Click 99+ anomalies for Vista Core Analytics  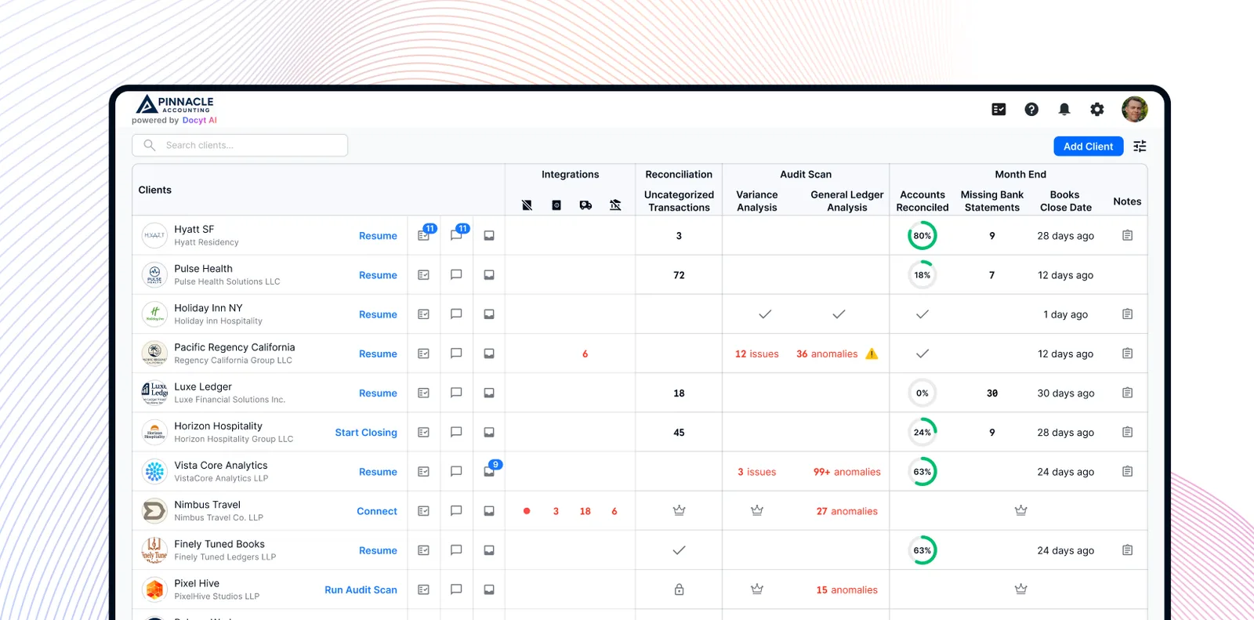pyautogui.click(x=846, y=472)
